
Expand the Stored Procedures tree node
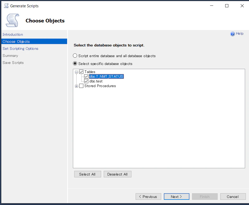76,86
